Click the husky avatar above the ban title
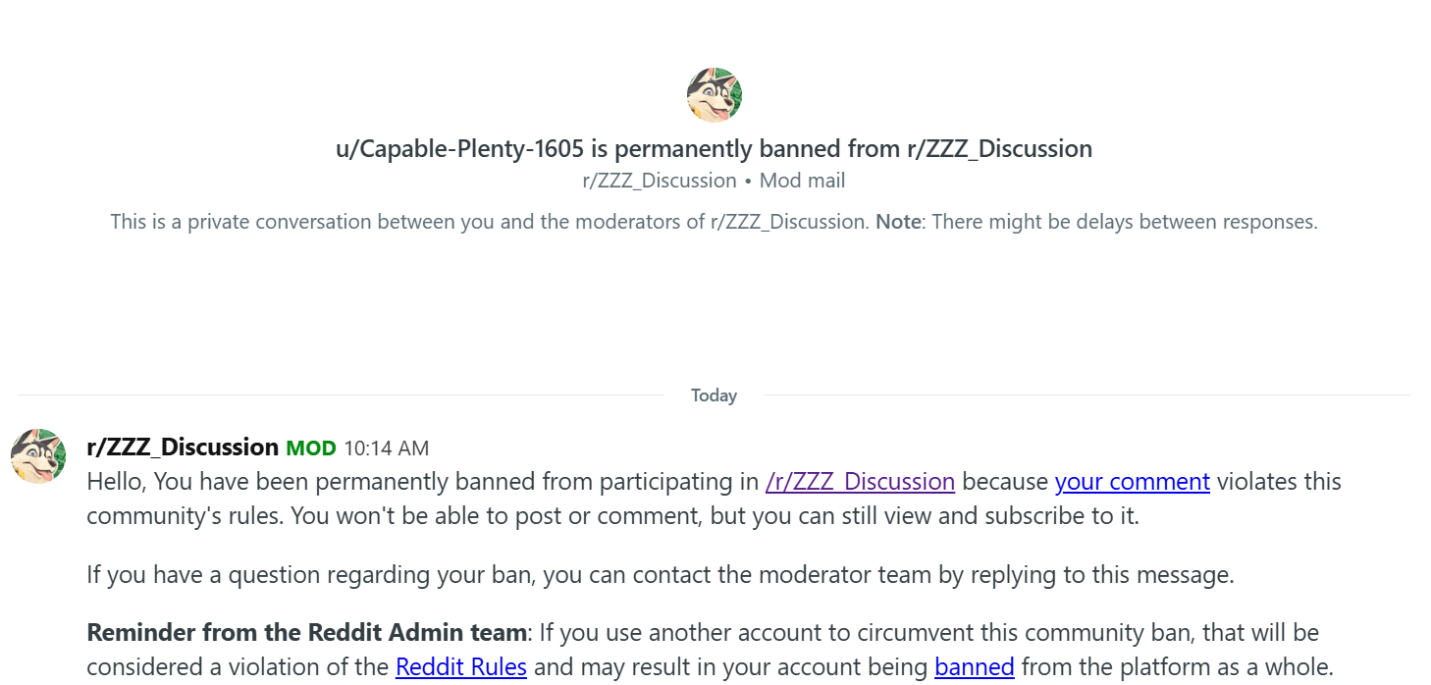The height and width of the screenshot is (685, 1431). tap(714, 95)
